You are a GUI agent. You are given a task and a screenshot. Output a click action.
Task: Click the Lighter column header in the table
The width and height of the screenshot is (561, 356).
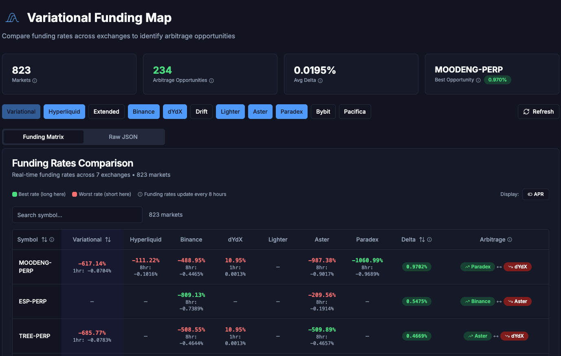pos(278,240)
